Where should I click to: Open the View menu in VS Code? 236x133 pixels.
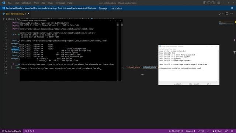[x=37, y=3]
